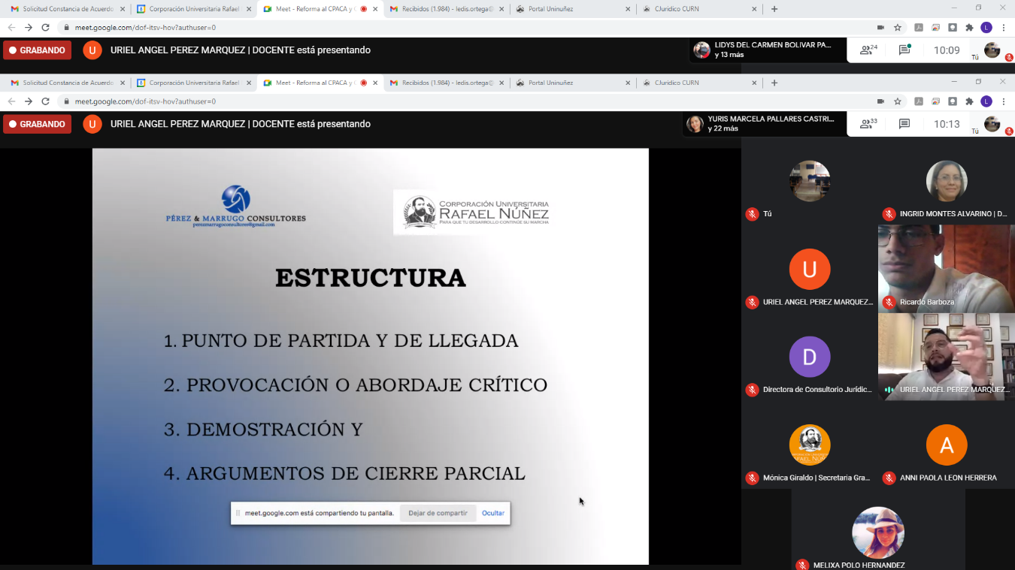1015x570 pixels.
Task: Go forward using the upper toolbar arrow
Action: pos(29,27)
